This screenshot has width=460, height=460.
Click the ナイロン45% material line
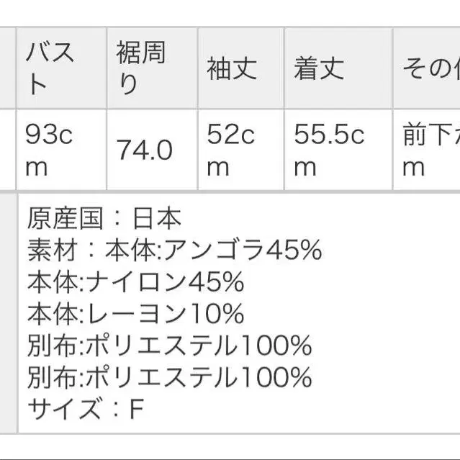pyautogui.click(x=135, y=282)
